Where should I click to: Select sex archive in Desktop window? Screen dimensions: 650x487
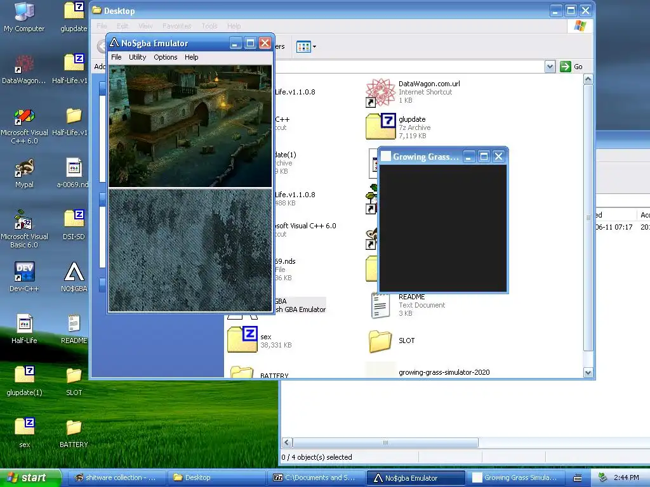242,340
